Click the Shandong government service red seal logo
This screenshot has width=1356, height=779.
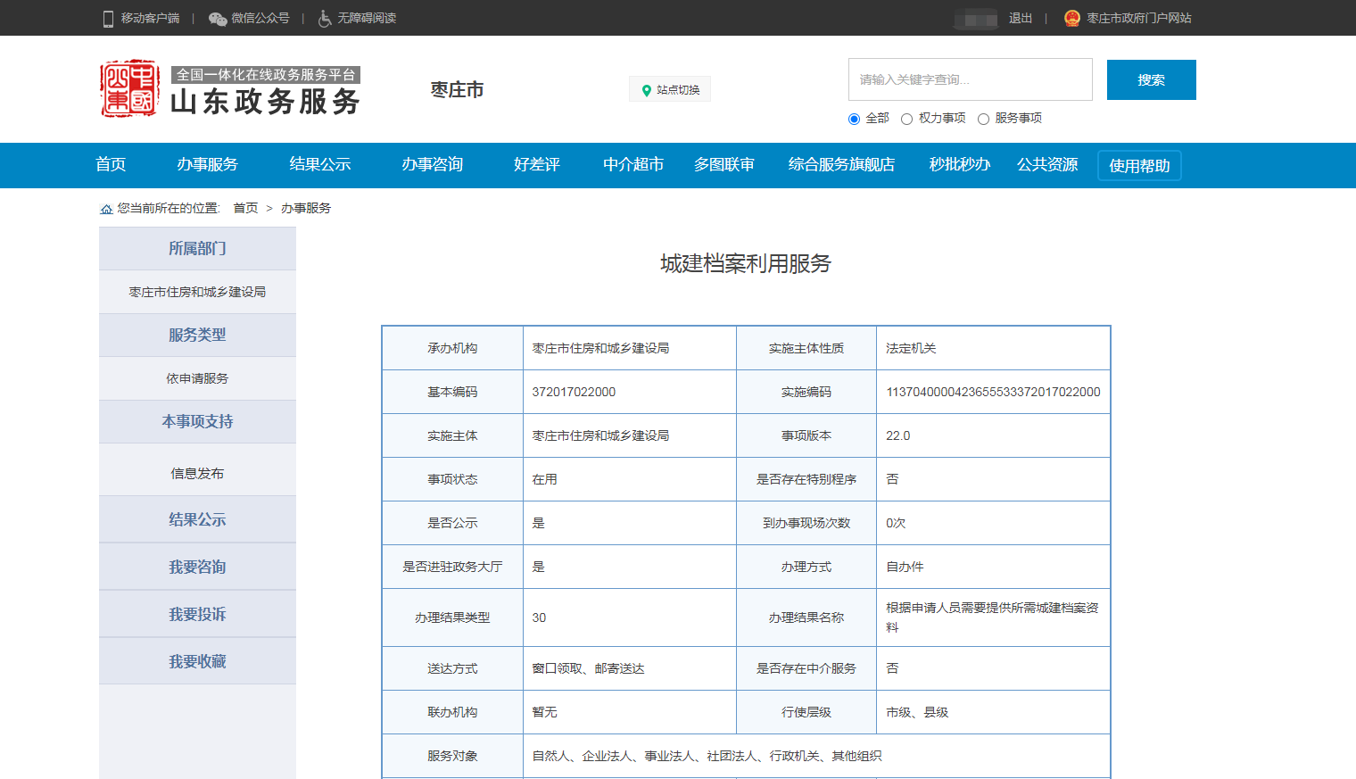click(x=129, y=89)
